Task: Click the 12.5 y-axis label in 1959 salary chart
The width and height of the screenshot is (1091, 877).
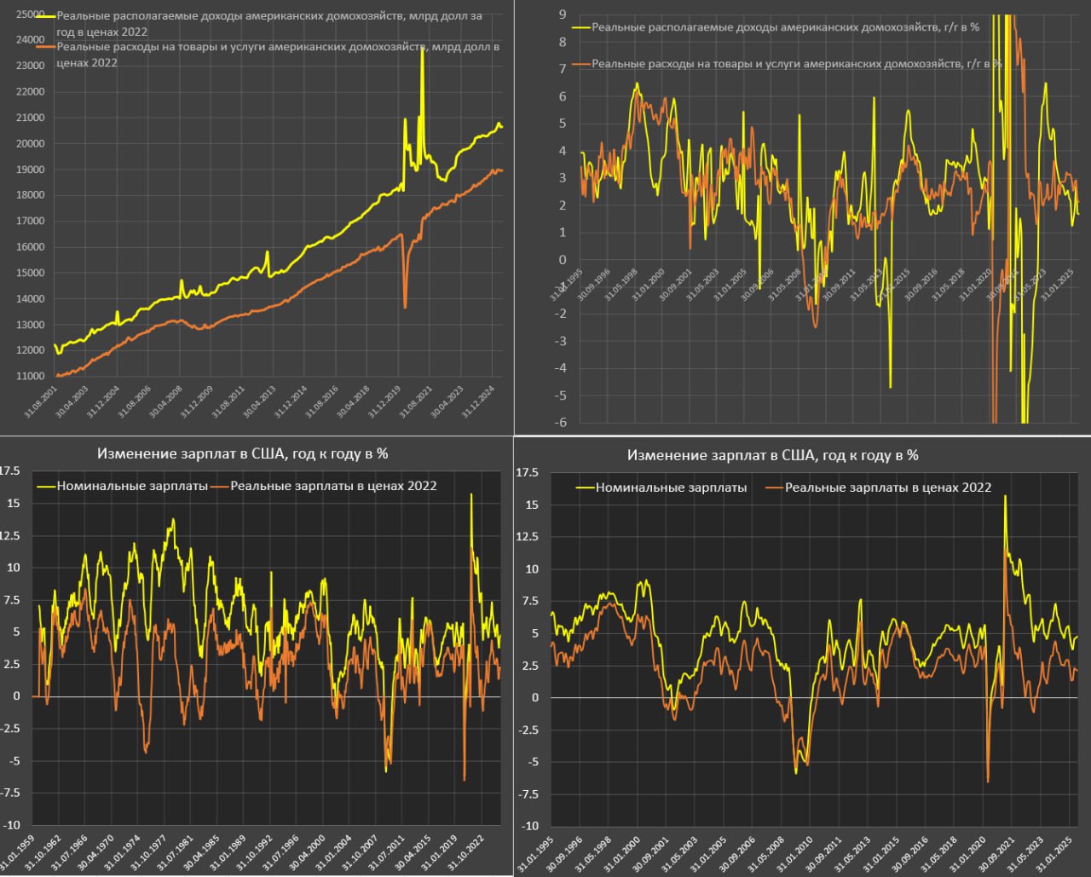Action: tap(11, 535)
